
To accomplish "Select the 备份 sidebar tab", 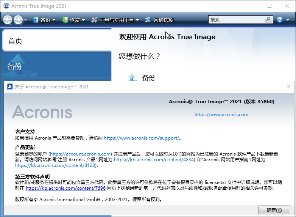I will (x=57, y=66).
